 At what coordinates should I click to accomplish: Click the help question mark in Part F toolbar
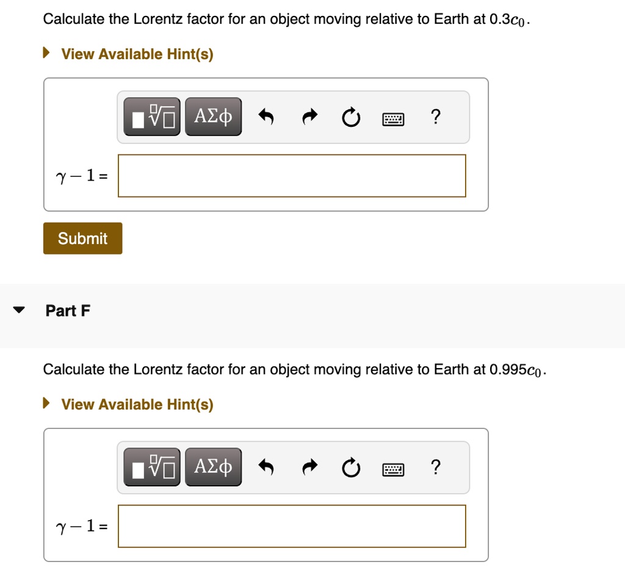click(435, 467)
